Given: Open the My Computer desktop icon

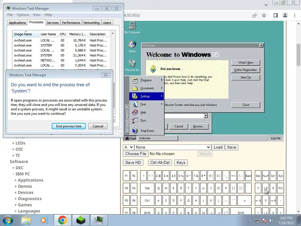Looking at the screenshot, I should tap(132, 28).
